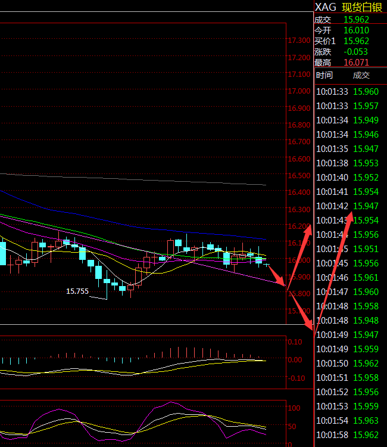This screenshot has height=447, width=387.
Task: Select the 涨跌 change value -0.053
Action: [x=355, y=52]
